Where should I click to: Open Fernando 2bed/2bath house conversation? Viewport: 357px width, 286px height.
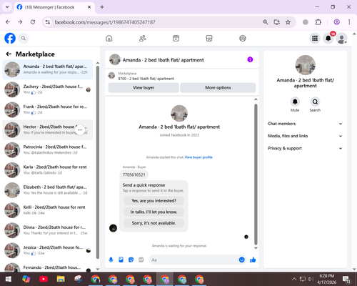(48, 267)
